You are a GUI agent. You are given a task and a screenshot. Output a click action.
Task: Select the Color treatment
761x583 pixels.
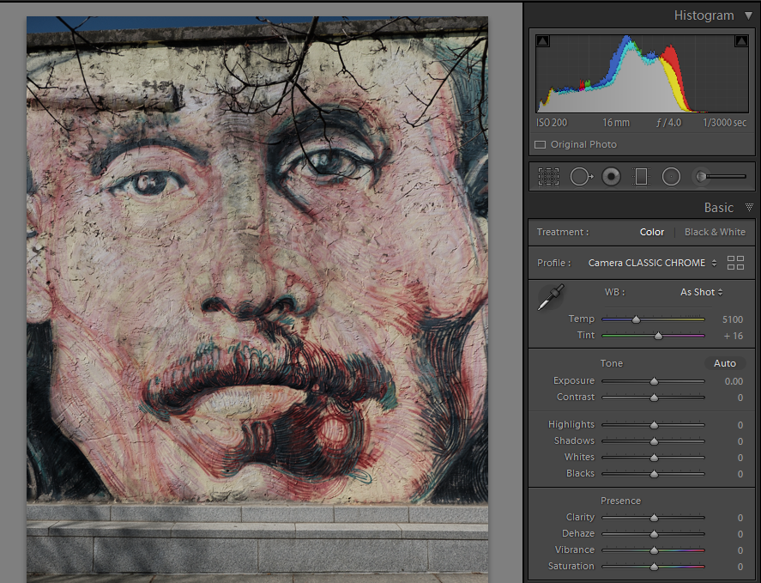[652, 232]
